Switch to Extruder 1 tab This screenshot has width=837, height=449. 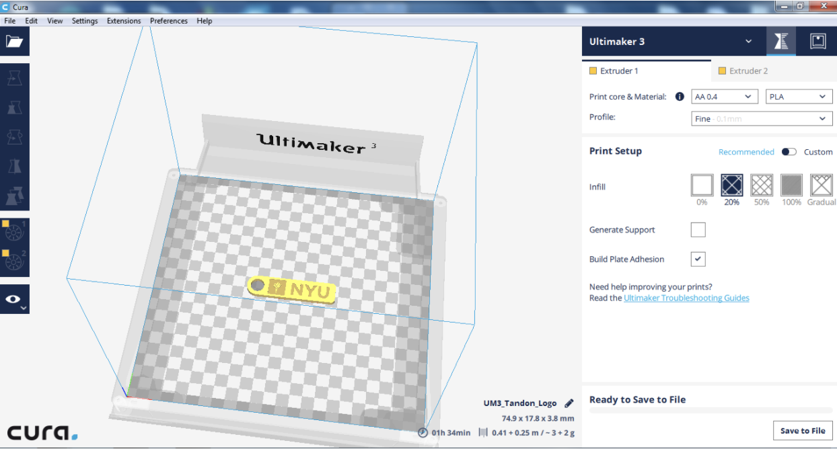tap(647, 71)
